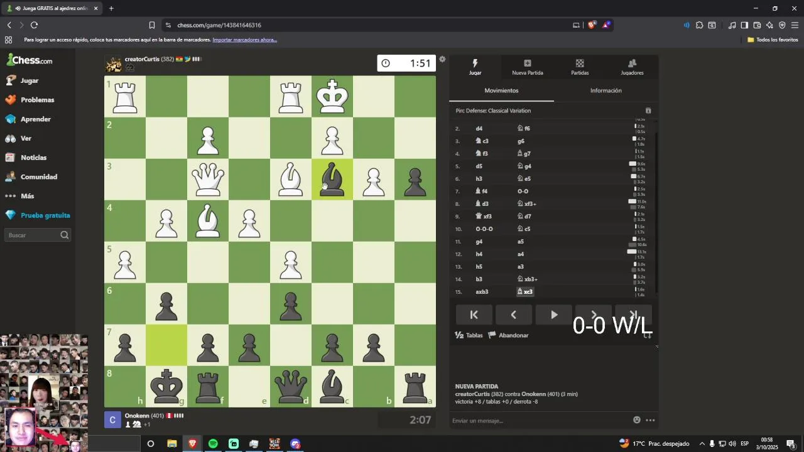Open the Brave Wallet icon
804x452 pixels.
pyautogui.click(x=757, y=25)
